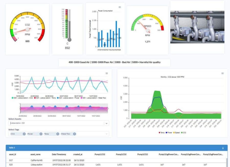The height and width of the screenshot is (167, 230).
Task: Sort by asset_name column header
Action: (x=36, y=154)
